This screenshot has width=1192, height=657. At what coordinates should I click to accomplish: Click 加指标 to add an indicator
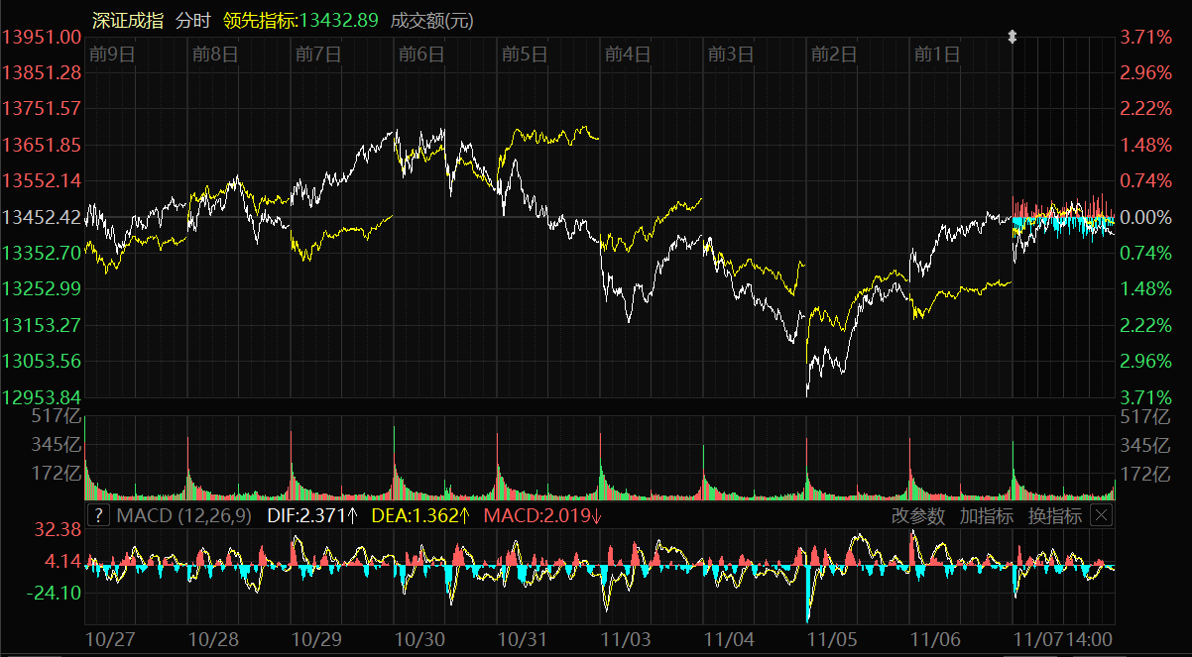click(986, 515)
